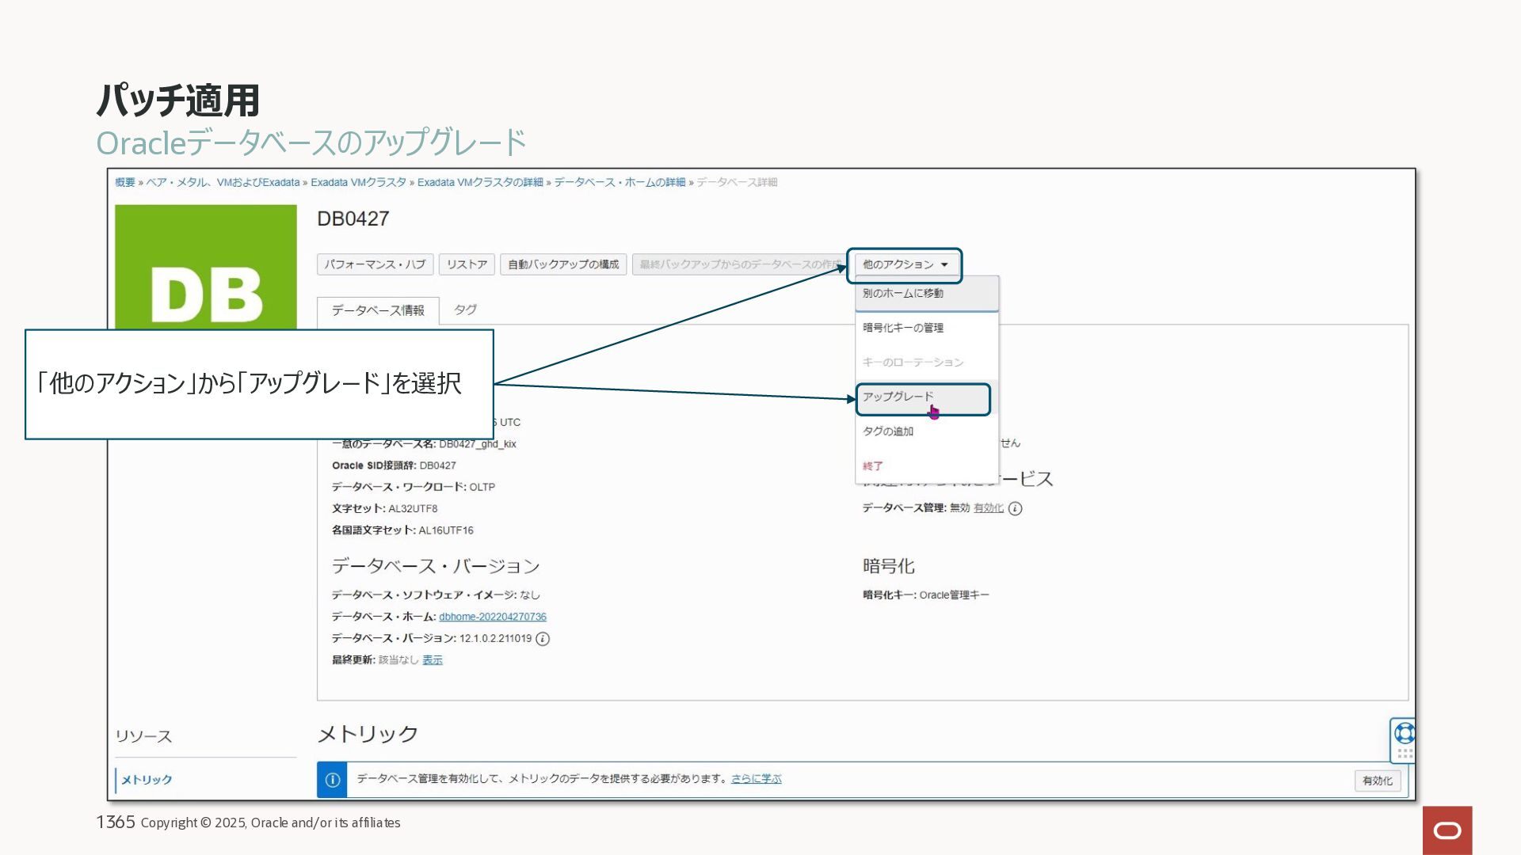Click the red Oracle logo
Screen dimensions: 1521x855
[1447, 830]
